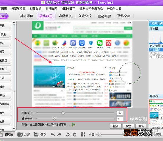Click the redo arrow in bottom toolbar
This screenshot has height=141, width=163.
tap(59, 135)
